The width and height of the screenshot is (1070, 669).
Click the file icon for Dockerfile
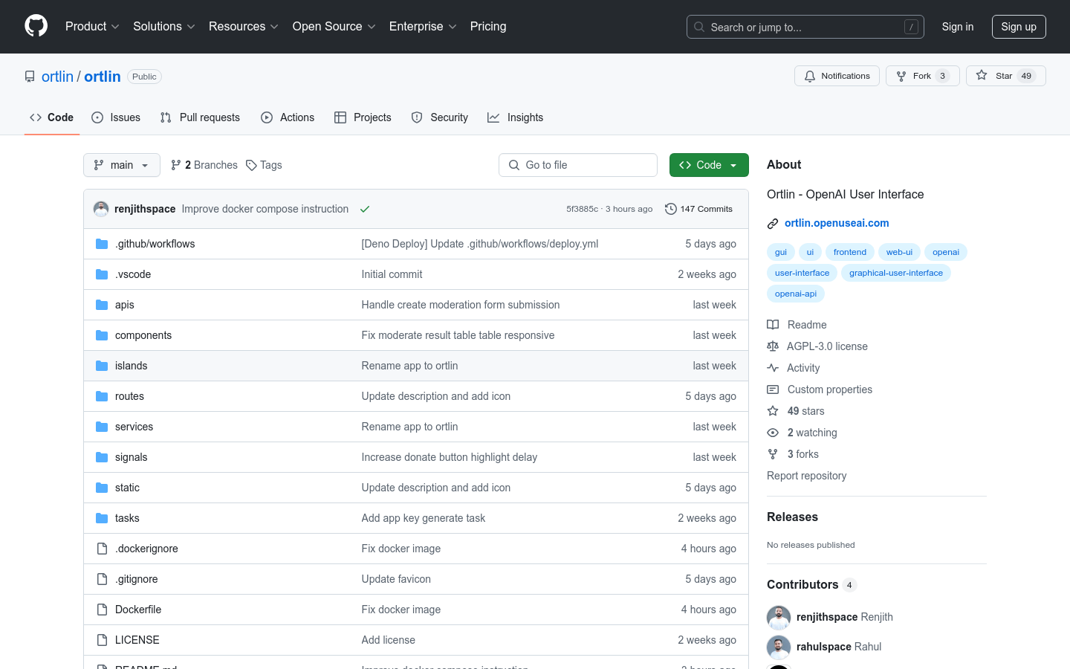[102, 610]
